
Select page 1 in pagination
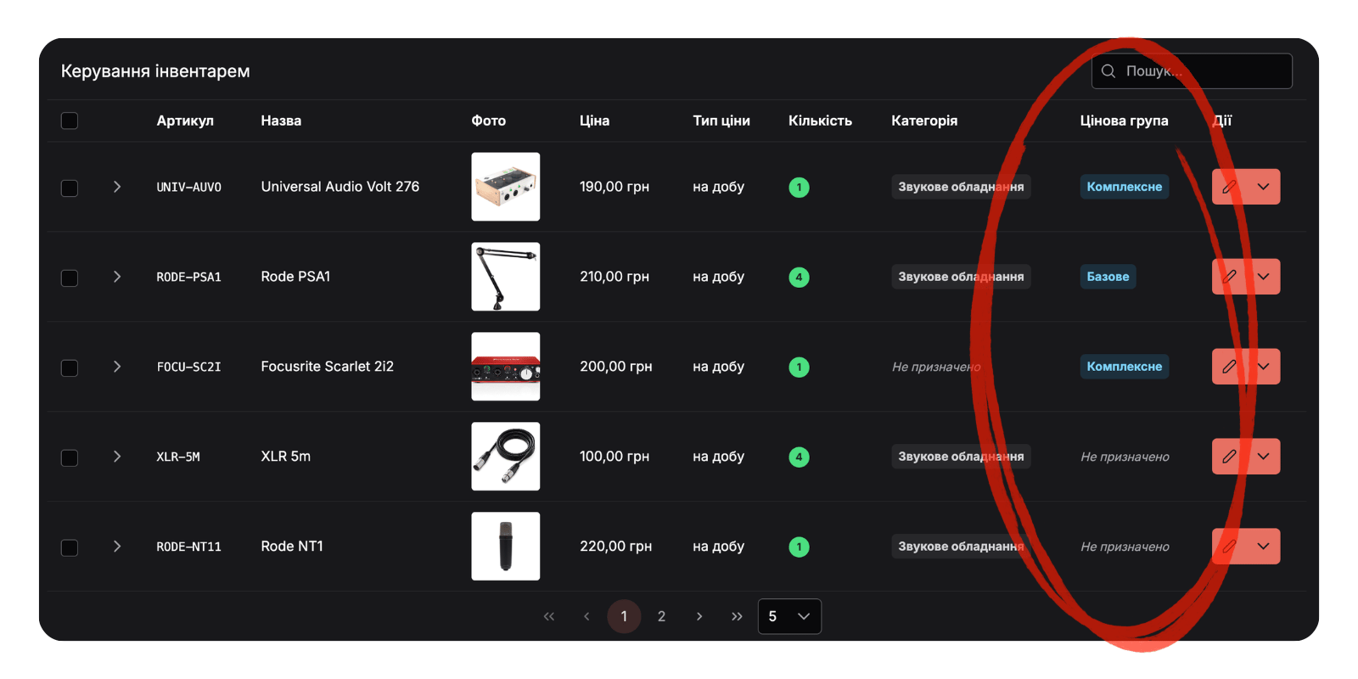click(x=624, y=616)
